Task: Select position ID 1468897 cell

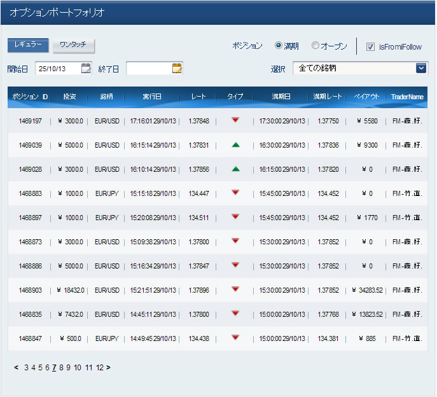Action: click(x=30, y=218)
